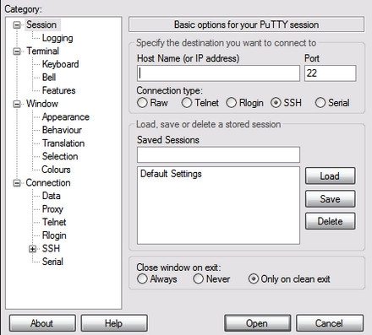Click the Host Name input field

218,73
